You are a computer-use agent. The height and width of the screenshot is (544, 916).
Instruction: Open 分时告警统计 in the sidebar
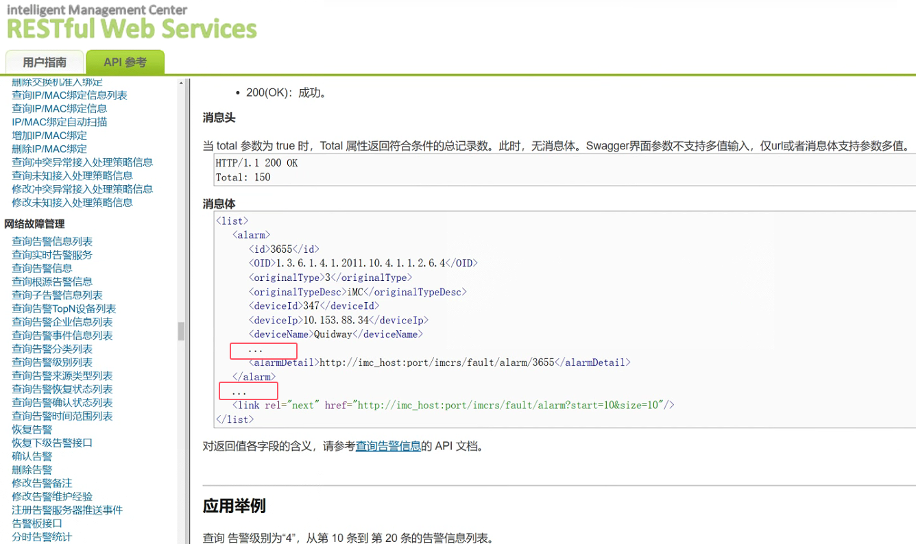pos(42,537)
